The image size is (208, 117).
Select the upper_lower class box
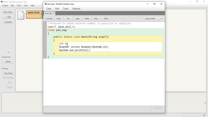click(34, 14)
